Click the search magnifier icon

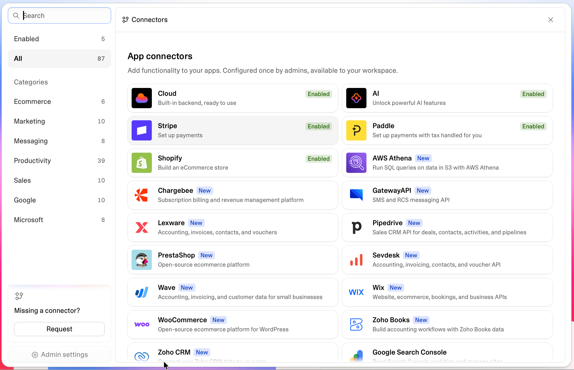16,16
